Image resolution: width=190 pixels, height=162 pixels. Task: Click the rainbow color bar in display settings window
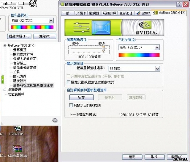32,27
